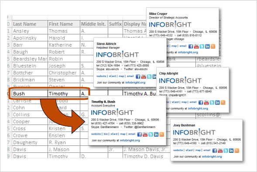Click email link in Mike Cruger signature

pos(183,46)
